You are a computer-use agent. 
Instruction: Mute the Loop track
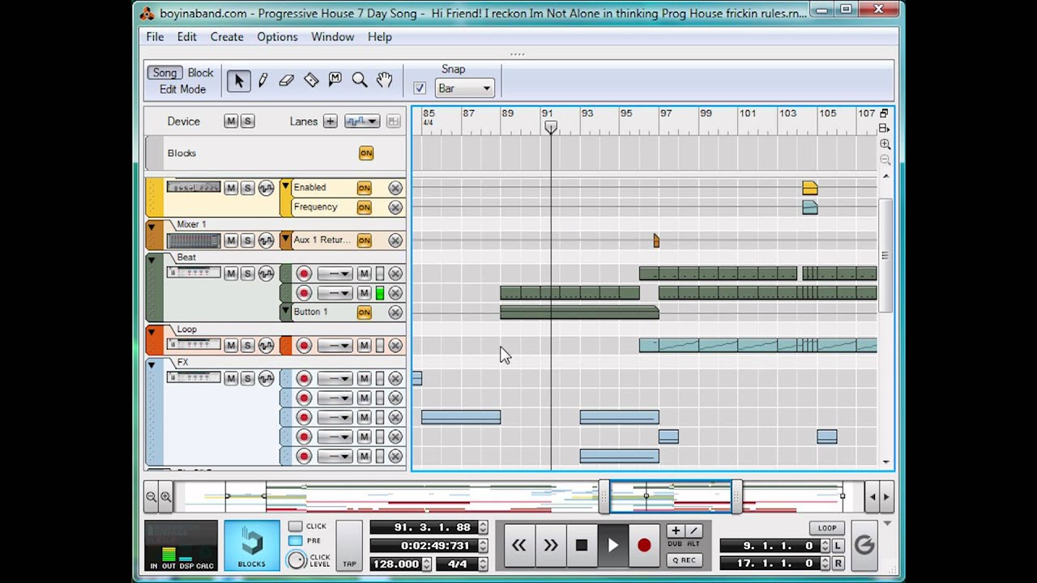[231, 346]
